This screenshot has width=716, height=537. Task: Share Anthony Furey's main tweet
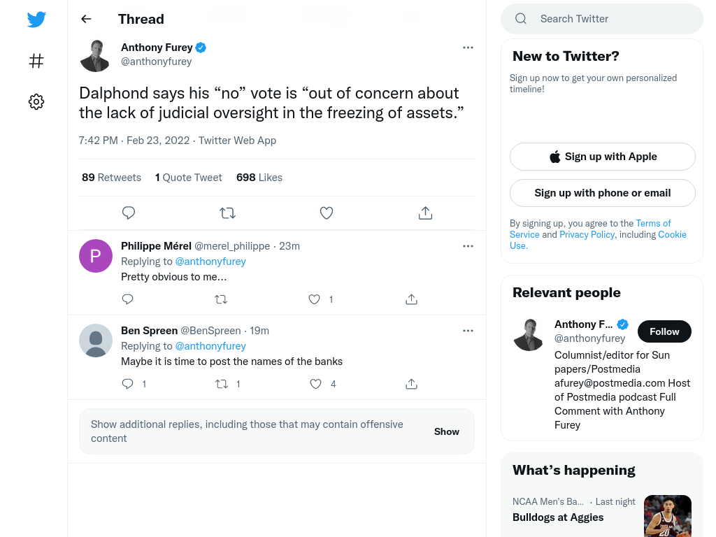425,213
